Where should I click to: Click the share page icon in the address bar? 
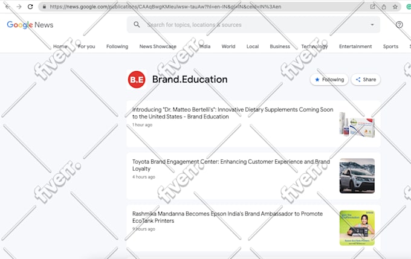point(384,7)
